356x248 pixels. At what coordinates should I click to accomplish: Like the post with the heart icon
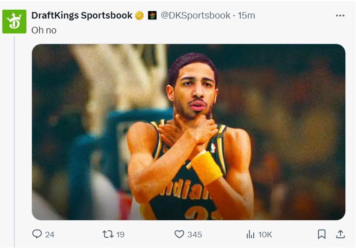click(179, 234)
